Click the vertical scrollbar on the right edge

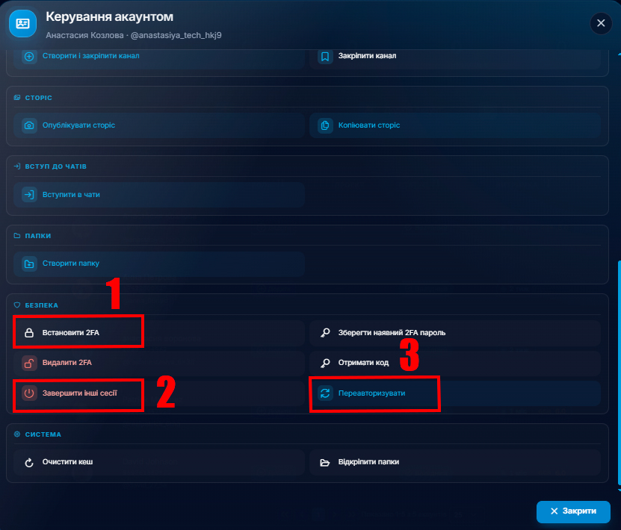[x=619, y=375]
